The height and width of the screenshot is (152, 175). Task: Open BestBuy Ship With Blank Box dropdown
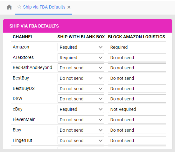(x=81, y=78)
